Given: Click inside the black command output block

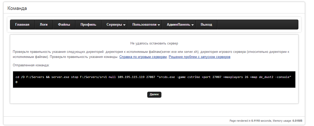Looking at the screenshot, I should (x=154, y=80).
